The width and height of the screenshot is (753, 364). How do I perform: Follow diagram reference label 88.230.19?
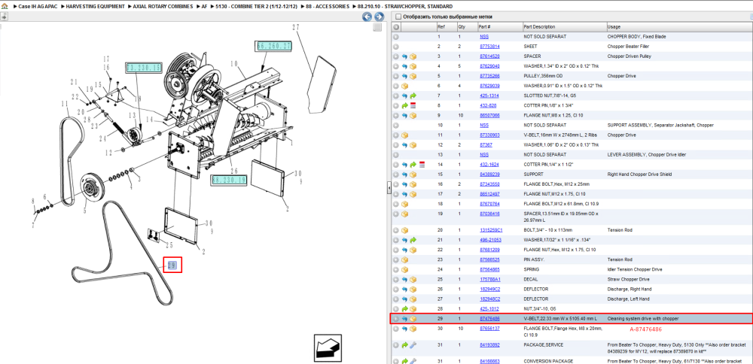pos(229,180)
